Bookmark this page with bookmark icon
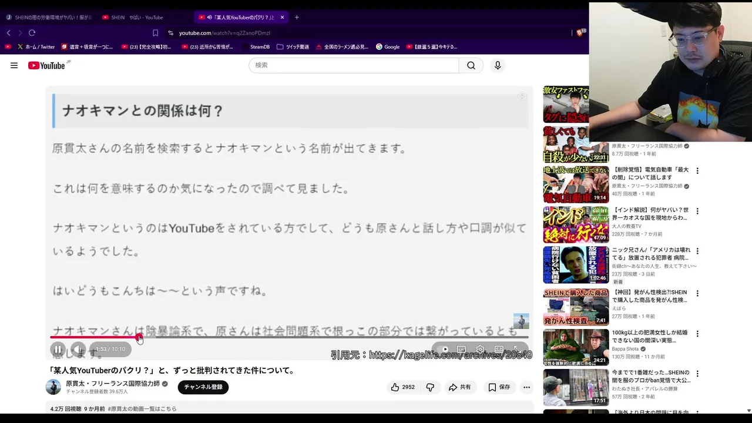 coord(155,33)
